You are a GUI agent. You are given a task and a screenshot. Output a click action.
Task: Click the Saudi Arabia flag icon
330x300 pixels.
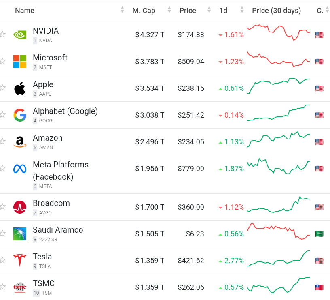pos(319,234)
